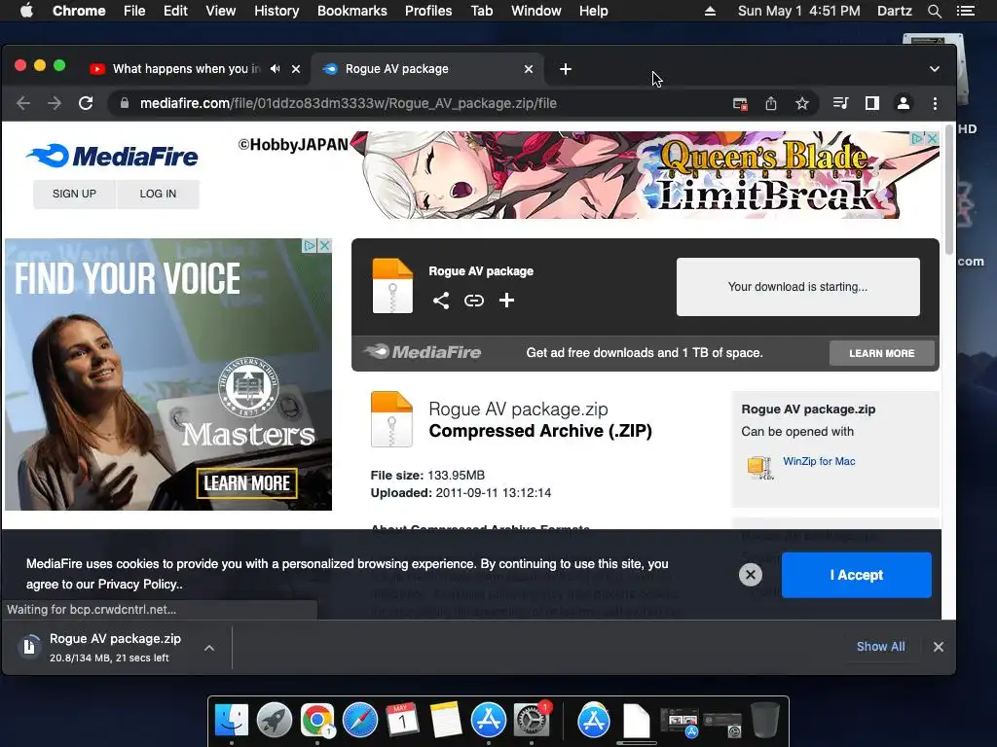Viewport: 997px width, 747px height.
Task: Click the page vertical scrollbar
Action: coord(948,191)
